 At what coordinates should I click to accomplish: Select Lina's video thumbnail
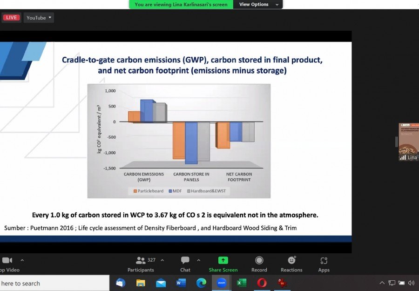(x=409, y=142)
